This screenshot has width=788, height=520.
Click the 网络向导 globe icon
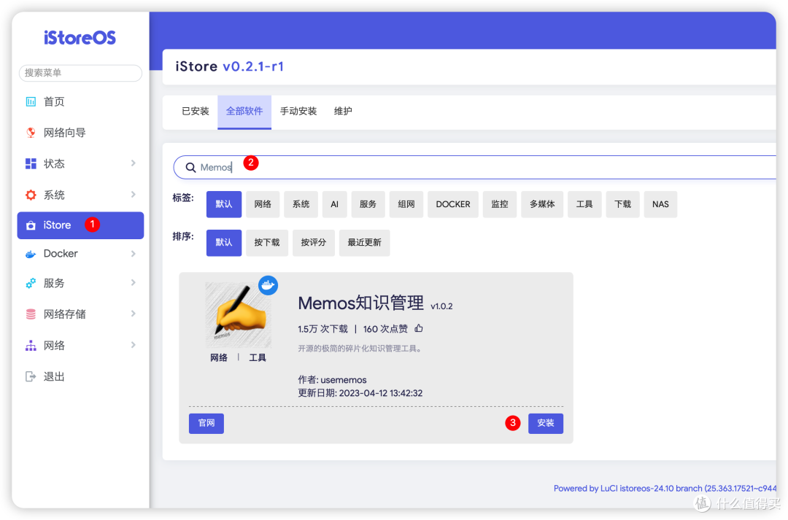[x=31, y=133]
